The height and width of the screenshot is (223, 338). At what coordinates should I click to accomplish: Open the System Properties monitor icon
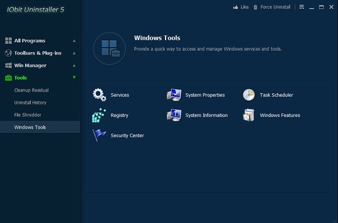point(174,95)
